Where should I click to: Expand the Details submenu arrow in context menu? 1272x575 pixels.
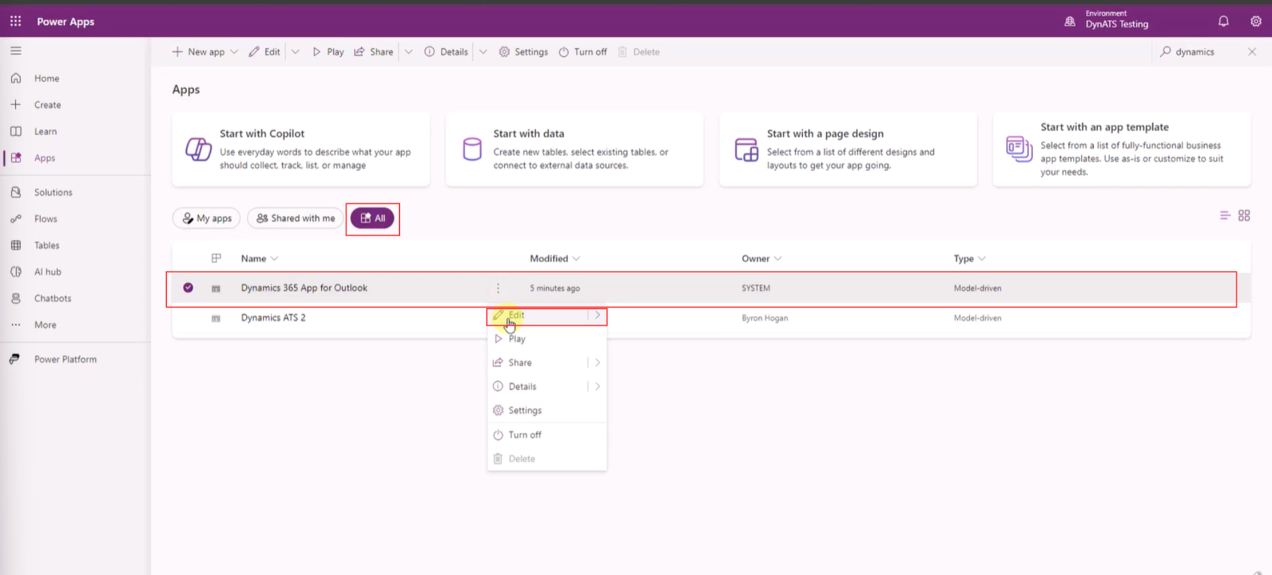pyautogui.click(x=598, y=386)
